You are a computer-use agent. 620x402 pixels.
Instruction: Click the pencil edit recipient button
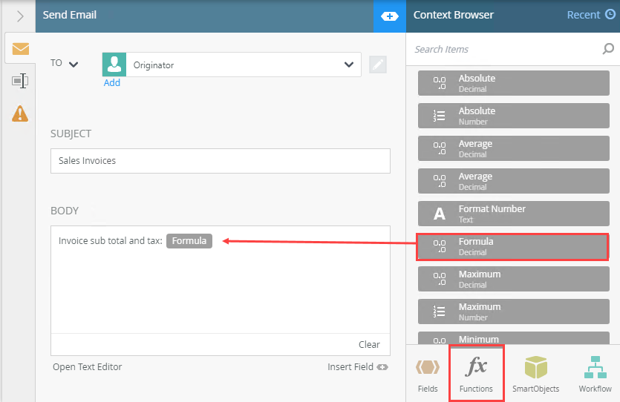378,65
